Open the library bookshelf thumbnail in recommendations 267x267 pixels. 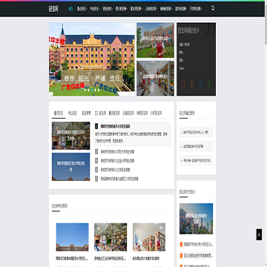click(x=149, y=237)
